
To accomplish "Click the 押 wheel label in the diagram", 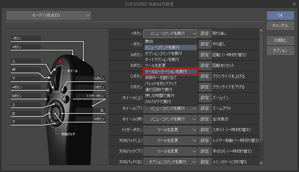I will [x=13, y=70].
